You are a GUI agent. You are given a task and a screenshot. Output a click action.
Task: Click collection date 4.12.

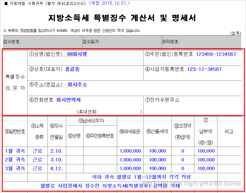[56, 168]
